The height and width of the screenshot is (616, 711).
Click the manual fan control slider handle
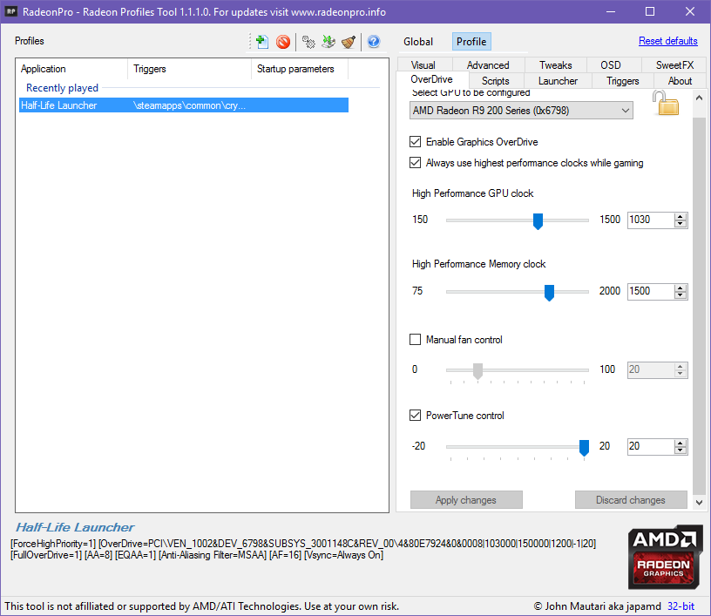pos(477,371)
